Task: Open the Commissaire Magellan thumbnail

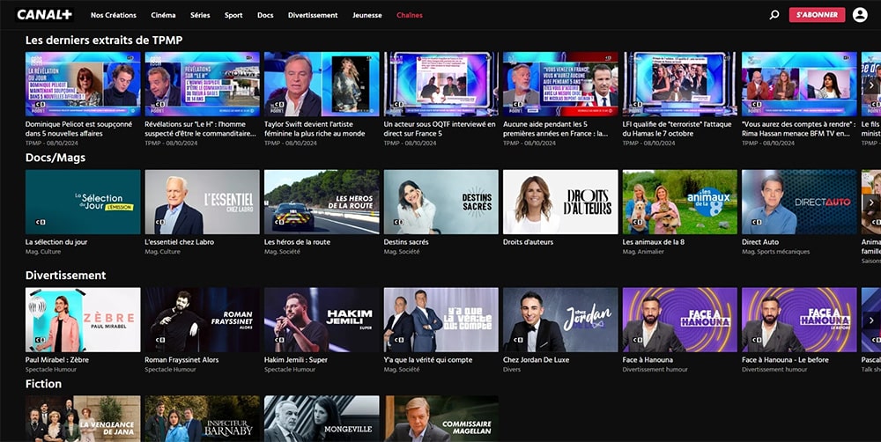Action: [441, 419]
